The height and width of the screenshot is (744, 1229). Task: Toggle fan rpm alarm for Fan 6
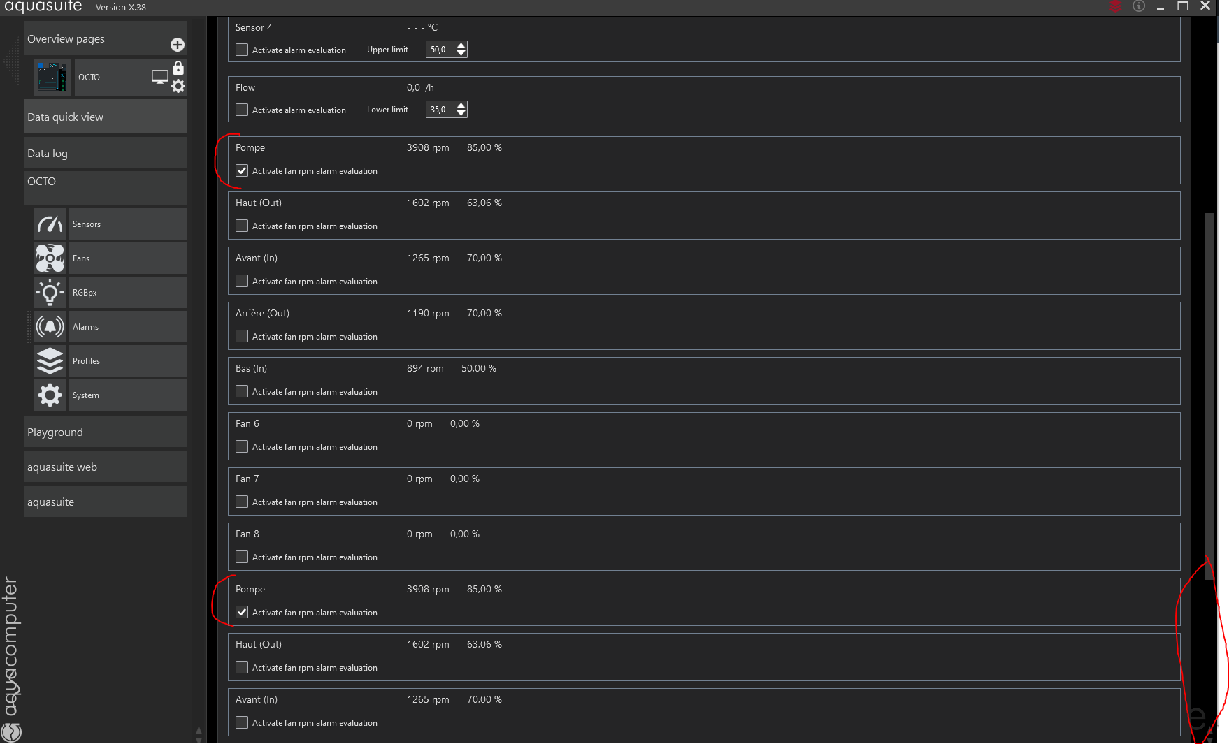[x=242, y=447]
